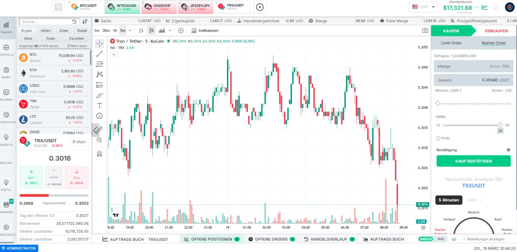Take chart snapshot with camera icon

click(x=425, y=30)
